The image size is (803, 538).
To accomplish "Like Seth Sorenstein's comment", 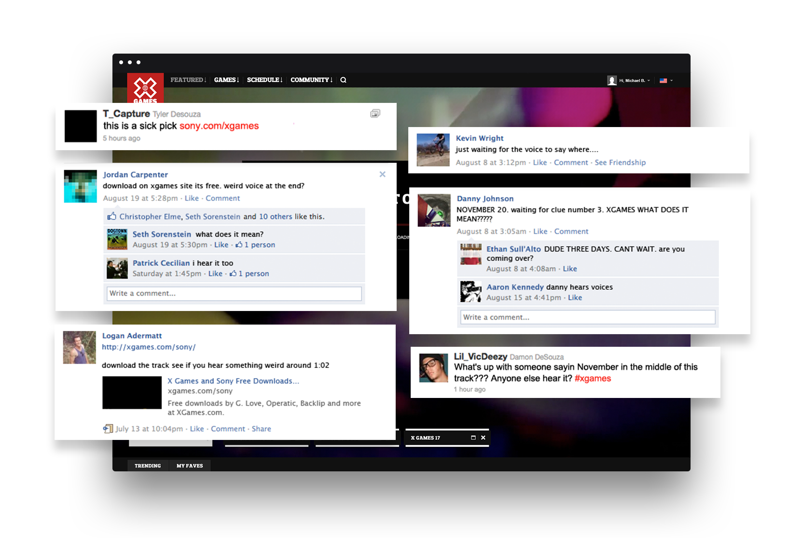I will [221, 245].
